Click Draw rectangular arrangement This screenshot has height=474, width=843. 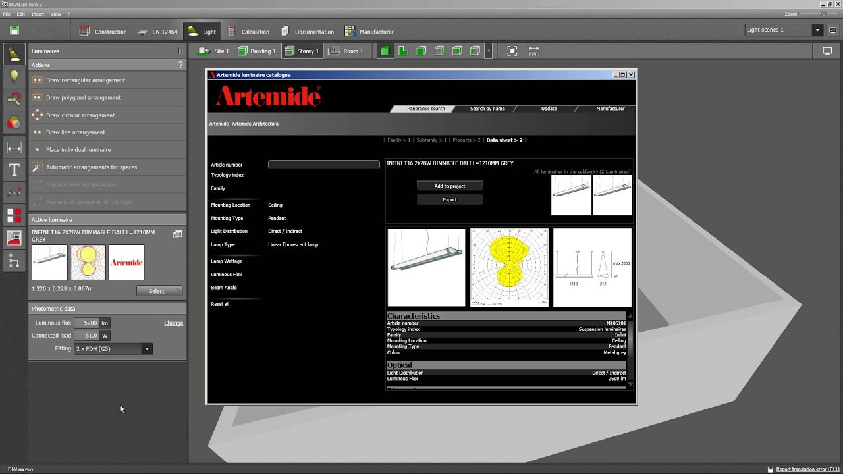pyautogui.click(x=86, y=80)
